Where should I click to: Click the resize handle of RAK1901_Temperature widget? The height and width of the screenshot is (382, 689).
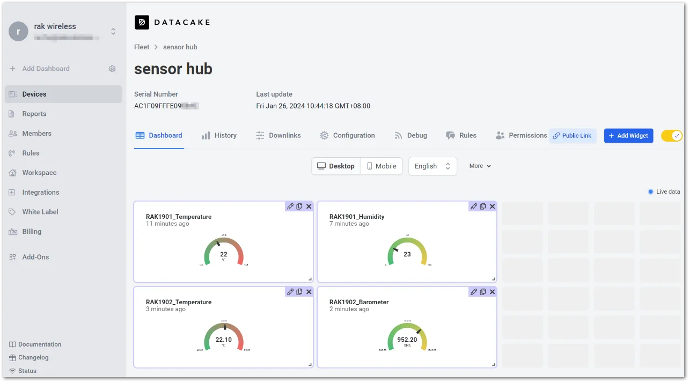coord(310,279)
